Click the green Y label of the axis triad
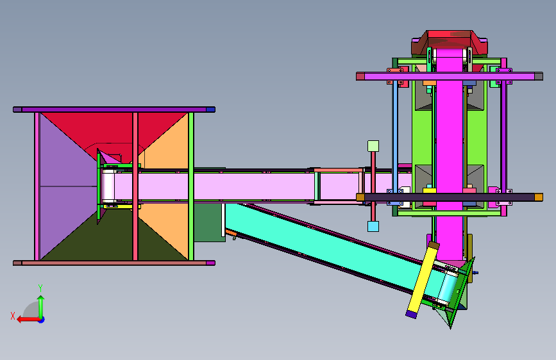This screenshot has height=360, width=556. (40, 288)
